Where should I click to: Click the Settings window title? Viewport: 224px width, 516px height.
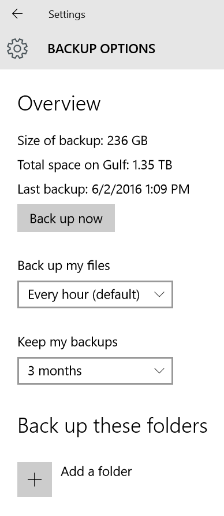click(67, 14)
